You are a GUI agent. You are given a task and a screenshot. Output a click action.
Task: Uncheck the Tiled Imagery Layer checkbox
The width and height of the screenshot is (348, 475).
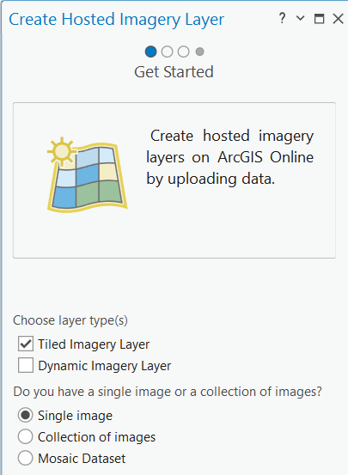click(26, 344)
